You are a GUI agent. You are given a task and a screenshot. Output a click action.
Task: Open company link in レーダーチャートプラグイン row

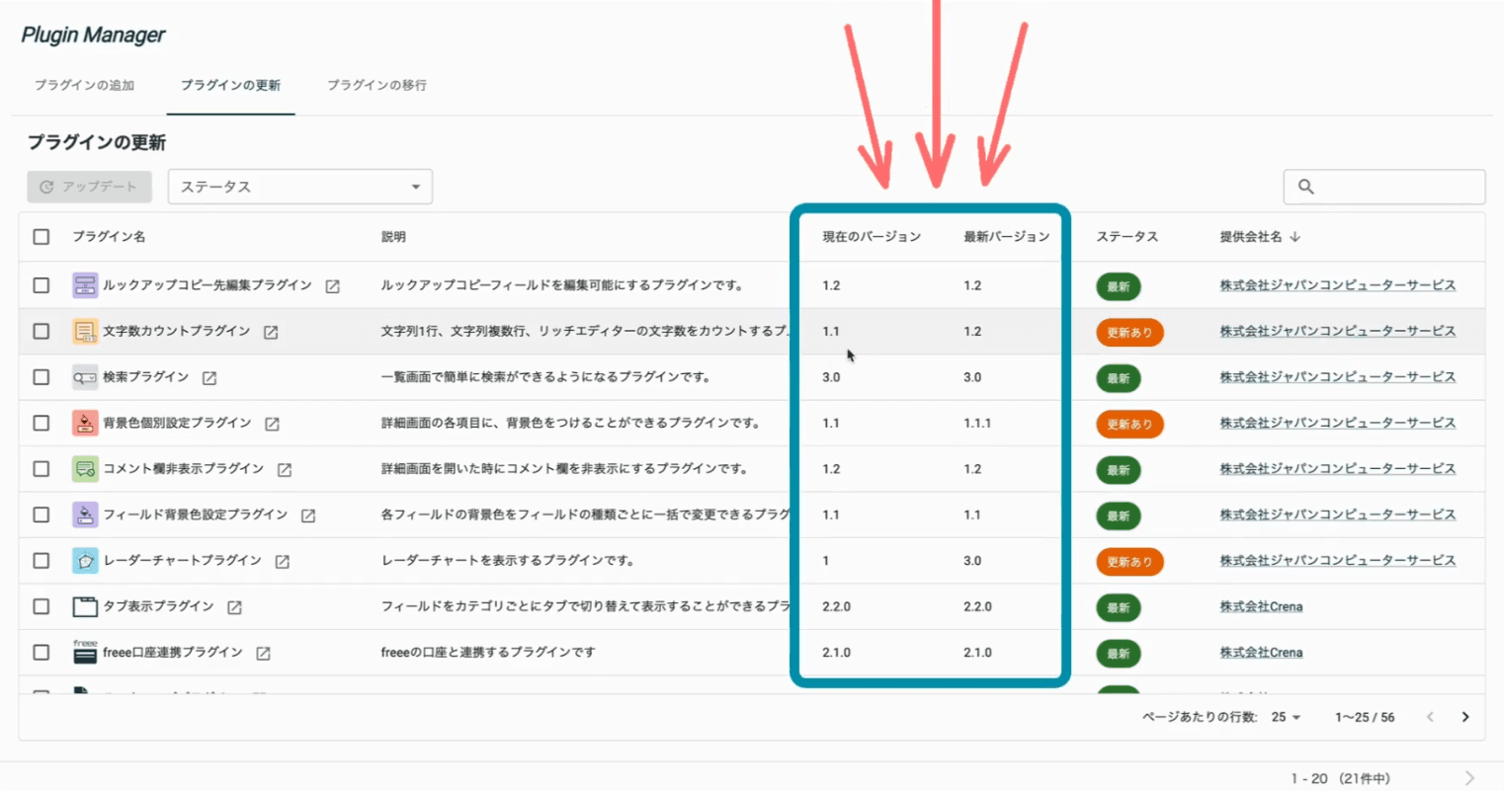1337,561
